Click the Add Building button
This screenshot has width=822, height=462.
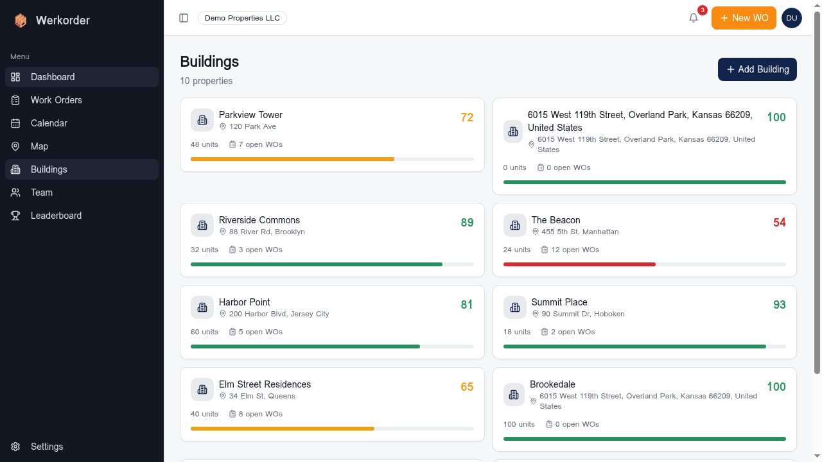coord(757,69)
